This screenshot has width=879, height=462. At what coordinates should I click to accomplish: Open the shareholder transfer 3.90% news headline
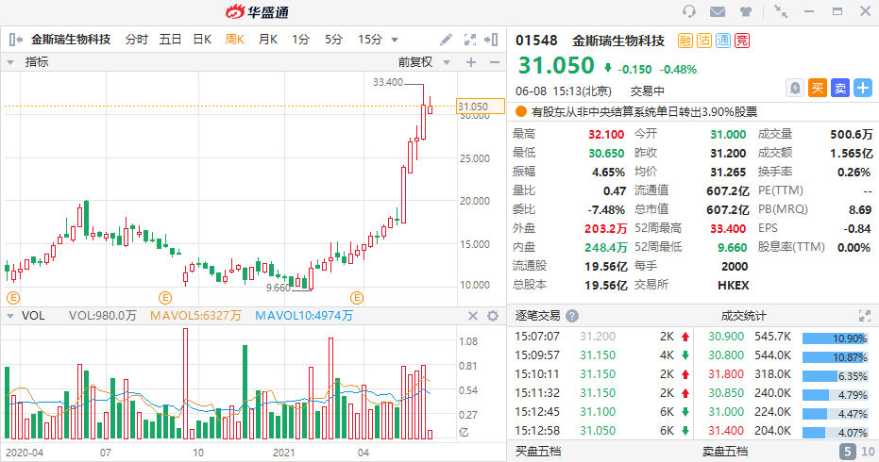tap(644, 112)
